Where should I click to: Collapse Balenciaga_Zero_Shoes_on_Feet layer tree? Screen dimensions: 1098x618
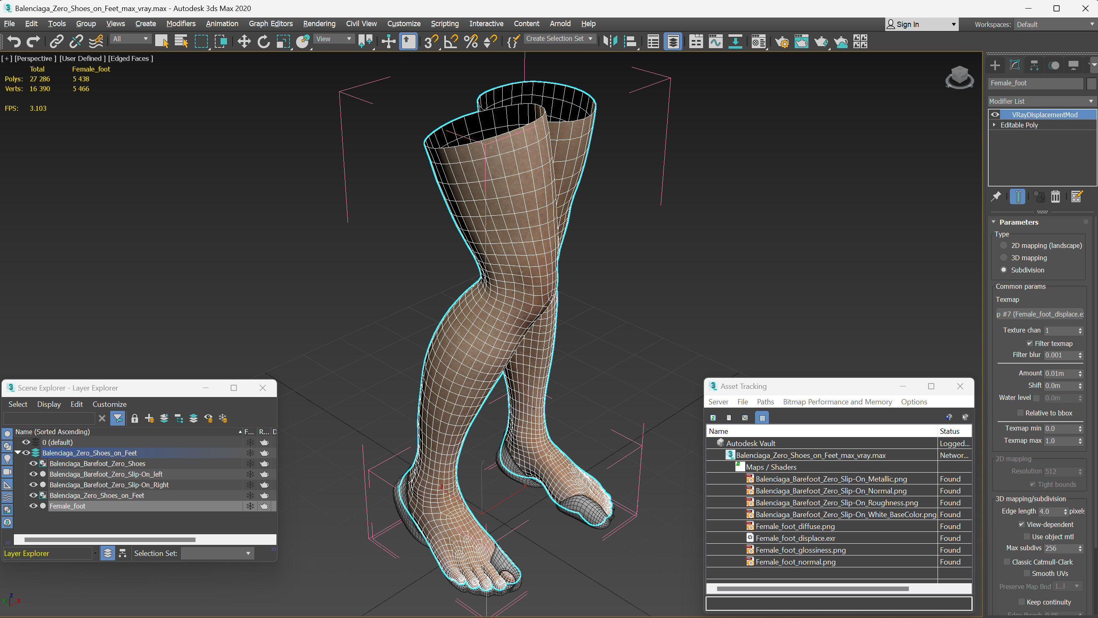point(18,453)
